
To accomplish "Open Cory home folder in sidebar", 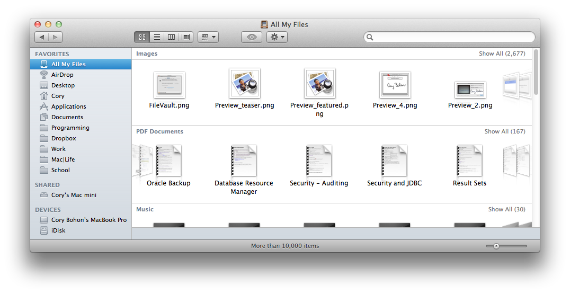I will click(58, 96).
